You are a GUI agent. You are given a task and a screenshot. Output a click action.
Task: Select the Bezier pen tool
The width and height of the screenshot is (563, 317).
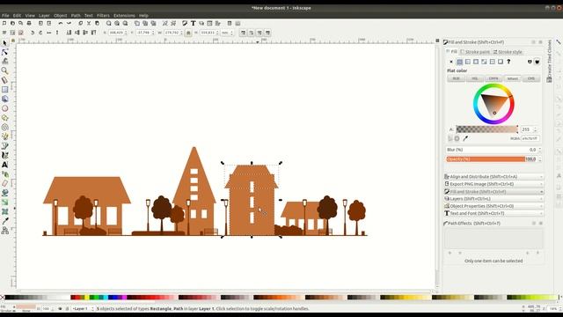(4, 146)
